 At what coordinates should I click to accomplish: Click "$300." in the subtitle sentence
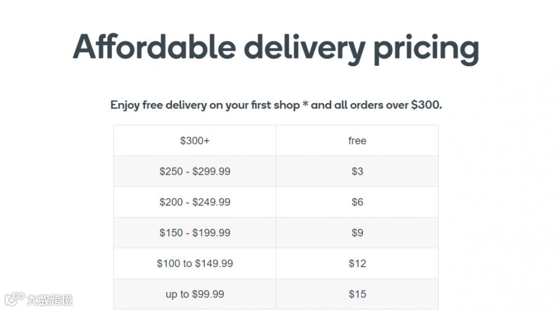pyautogui.click(x=426, y=105)
